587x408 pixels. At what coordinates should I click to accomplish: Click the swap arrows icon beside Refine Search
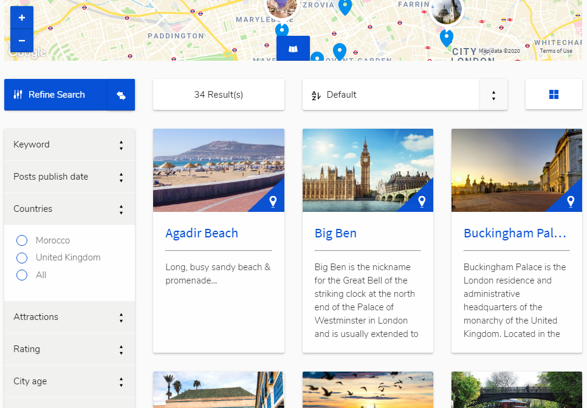pos(121,95)
